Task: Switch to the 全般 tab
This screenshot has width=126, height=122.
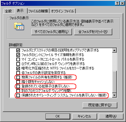Action: [x=8, y=11]
